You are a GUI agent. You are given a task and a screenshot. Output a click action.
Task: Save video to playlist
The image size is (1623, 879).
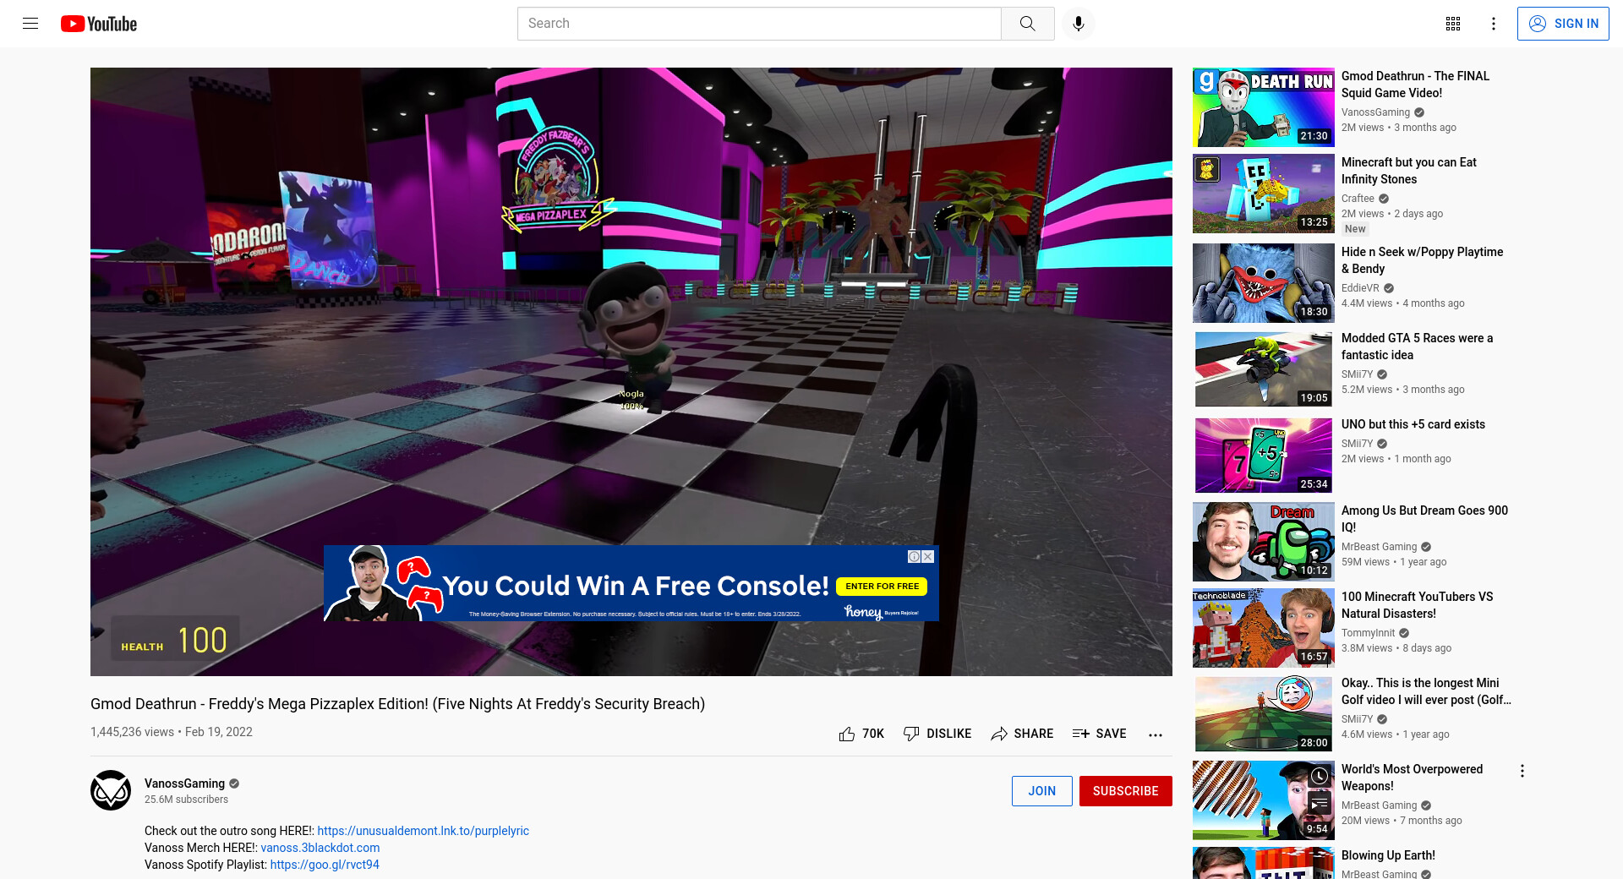[1099, 734]
